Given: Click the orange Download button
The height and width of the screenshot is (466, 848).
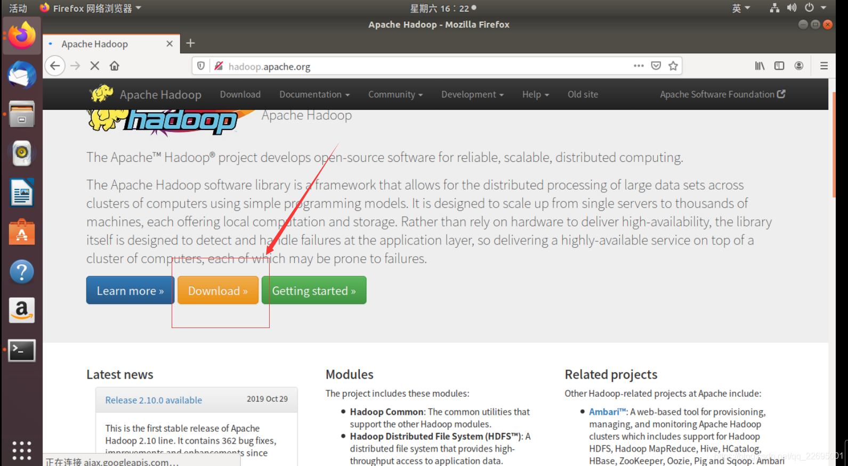Looking at the screenshot, I should pyautogui.click(x=218, y=290).
